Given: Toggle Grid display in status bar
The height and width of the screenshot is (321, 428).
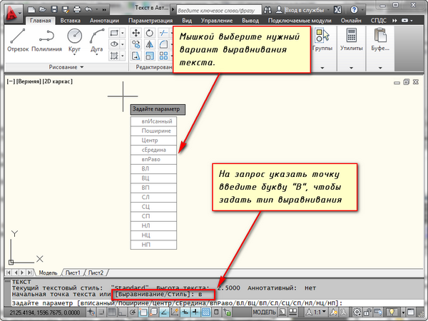Looking at the screenshot, I should pyautogui.click(x=111, y=312).
